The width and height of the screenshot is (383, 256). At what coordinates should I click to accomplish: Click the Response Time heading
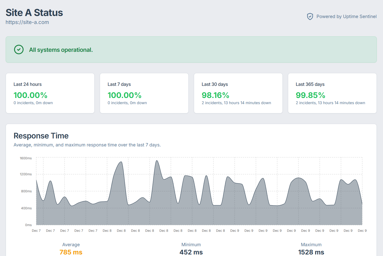[41, 136]
